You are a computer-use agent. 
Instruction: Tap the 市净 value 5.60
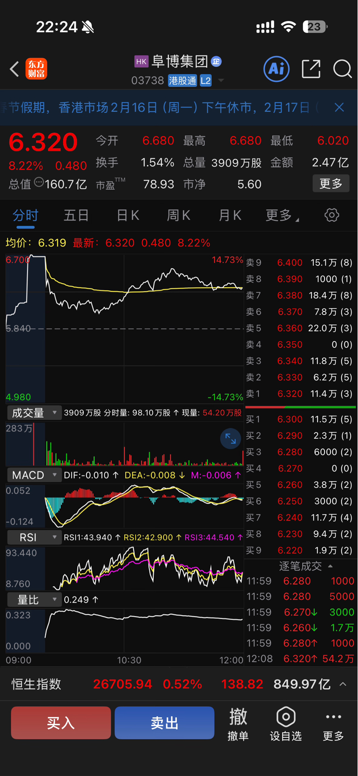249,184
